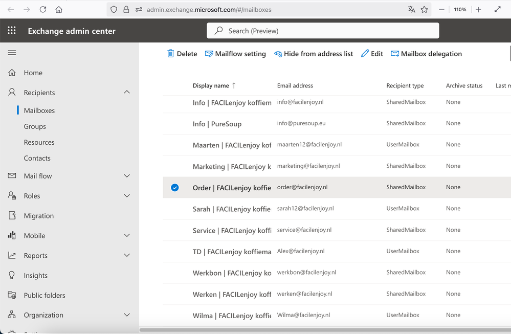Click the Mailbox delegation envelope icon
The image size is (511, 334).
pyautogui.click(x=395, y=54)
